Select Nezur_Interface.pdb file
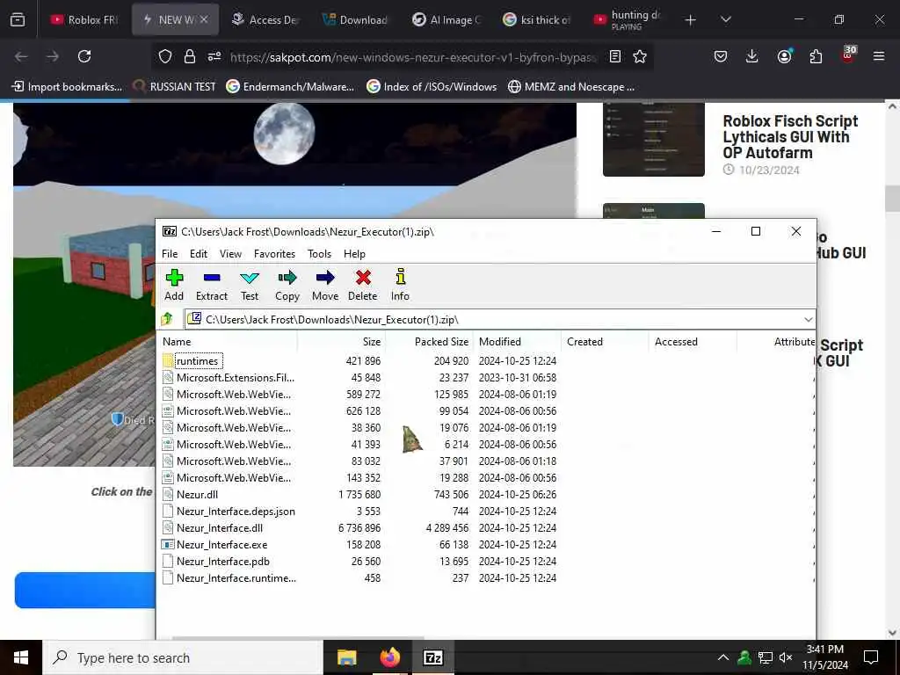Image resolution: width=900 pixels, height=675 pixels. [222, 561]
